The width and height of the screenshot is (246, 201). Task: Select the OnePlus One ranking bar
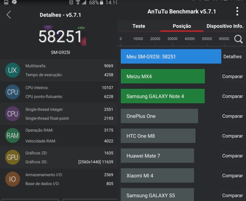pyautogui.click(x=159, y=116)
